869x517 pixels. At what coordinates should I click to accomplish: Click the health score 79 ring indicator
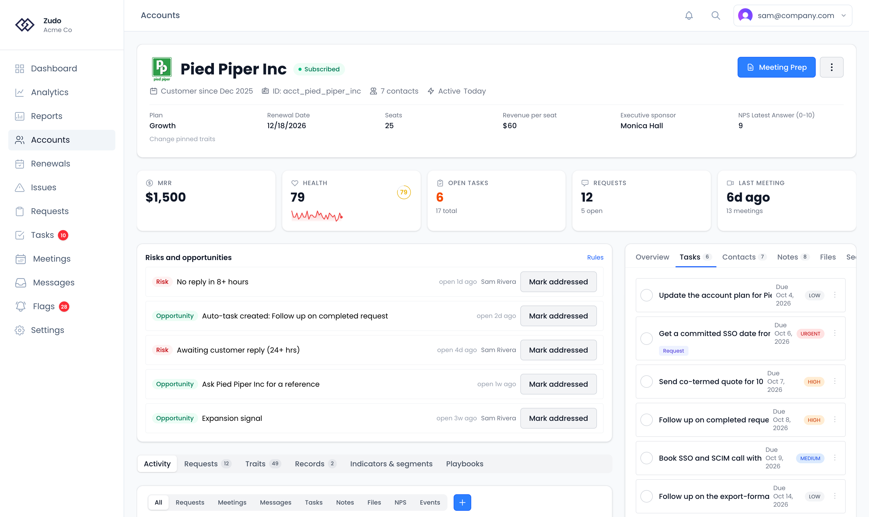(x=404, y=192)
